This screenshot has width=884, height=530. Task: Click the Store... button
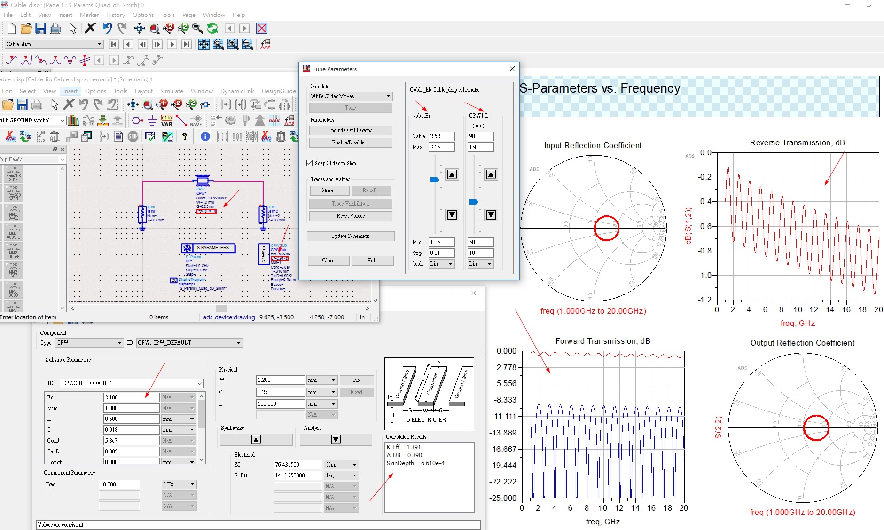330,190
